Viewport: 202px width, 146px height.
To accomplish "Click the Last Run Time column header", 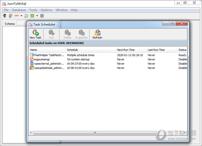I will click(x=162, y=50).
